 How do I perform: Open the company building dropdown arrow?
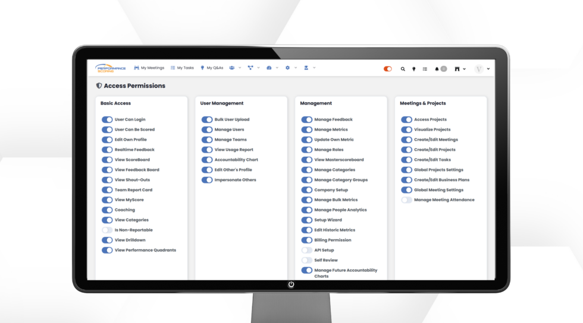coord(465,69)
